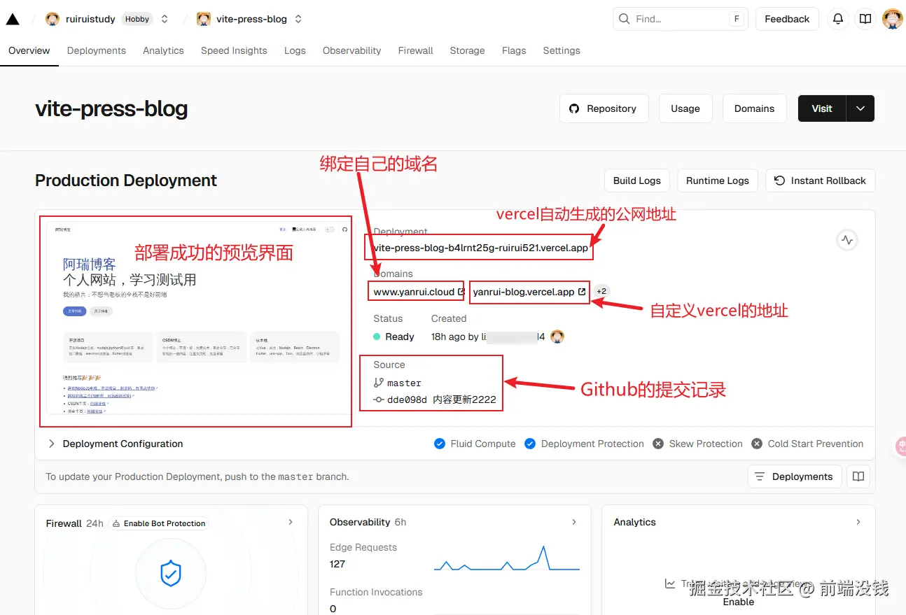Click the Deployments button below the card

(x=795, y=476)
